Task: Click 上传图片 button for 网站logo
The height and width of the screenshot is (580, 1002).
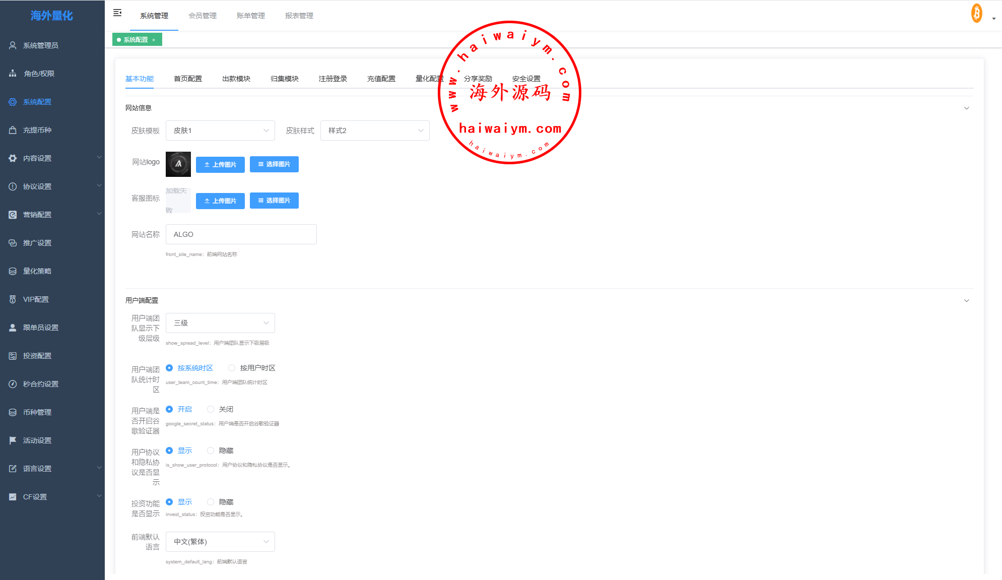Action: 220,164
